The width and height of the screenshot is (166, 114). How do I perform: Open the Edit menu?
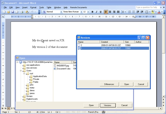coord(11,7)
